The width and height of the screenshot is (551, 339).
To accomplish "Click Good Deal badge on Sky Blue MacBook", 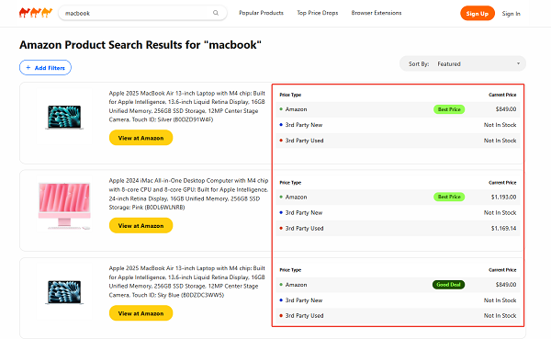I will (x=448, y=285).
